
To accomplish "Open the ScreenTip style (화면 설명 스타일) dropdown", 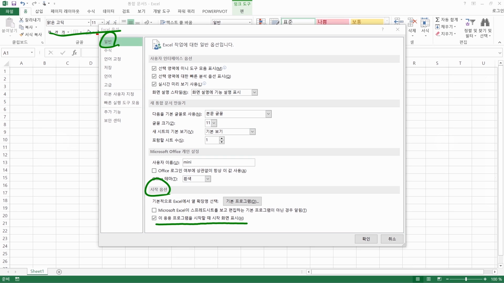I will point(254,92).
